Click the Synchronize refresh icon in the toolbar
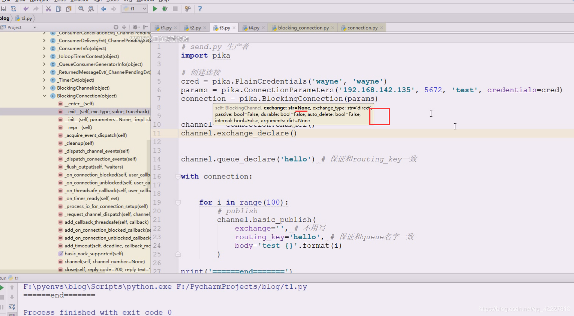 [13, 9]
